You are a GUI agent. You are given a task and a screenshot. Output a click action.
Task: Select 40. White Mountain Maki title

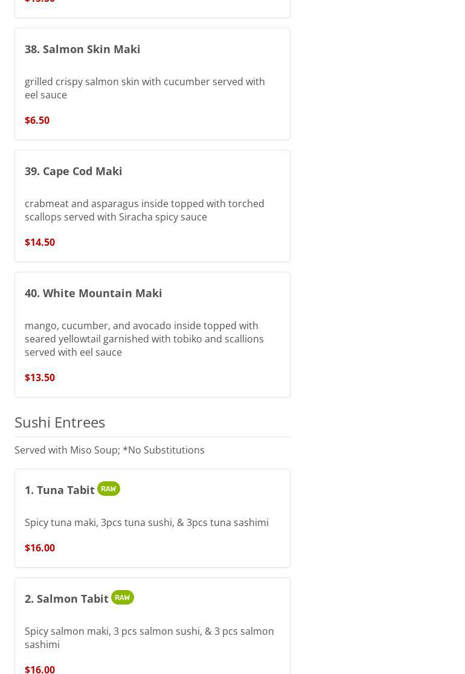93,293
